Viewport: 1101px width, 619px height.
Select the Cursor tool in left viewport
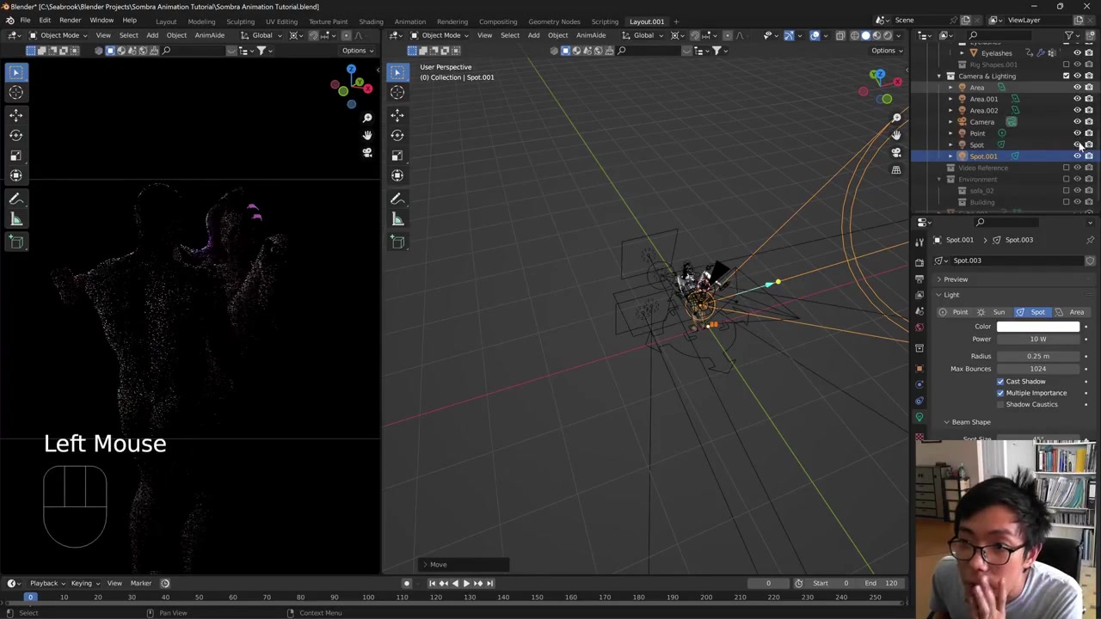[15, 93]
